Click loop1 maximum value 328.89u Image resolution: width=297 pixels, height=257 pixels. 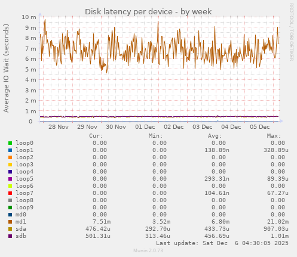(276, 150)
